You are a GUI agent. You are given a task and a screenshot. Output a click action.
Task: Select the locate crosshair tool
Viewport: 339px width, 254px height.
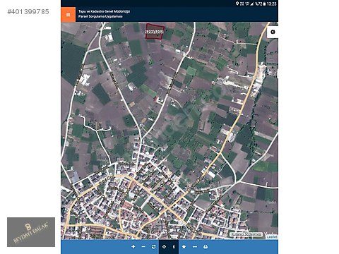[x=164, y=247]
